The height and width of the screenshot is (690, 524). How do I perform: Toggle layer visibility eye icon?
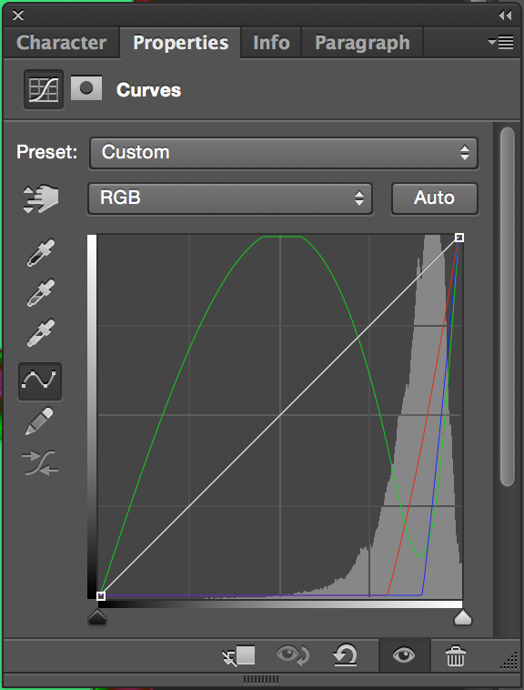point(404,655)
